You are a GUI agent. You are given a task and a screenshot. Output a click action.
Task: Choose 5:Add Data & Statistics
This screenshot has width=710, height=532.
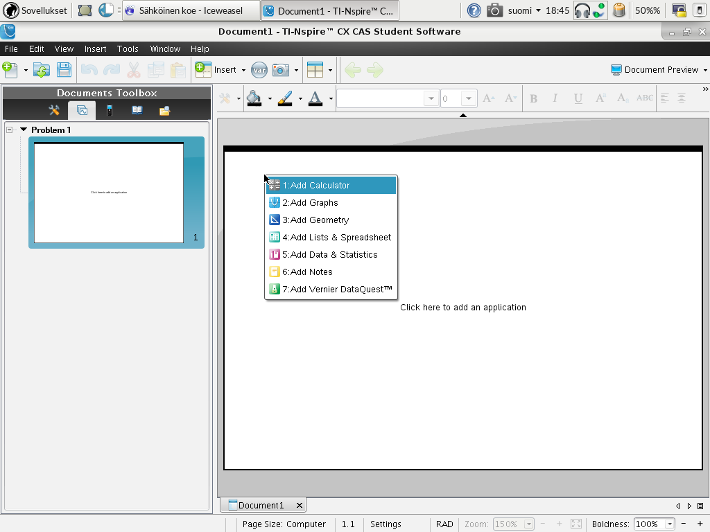pos(331,254)
